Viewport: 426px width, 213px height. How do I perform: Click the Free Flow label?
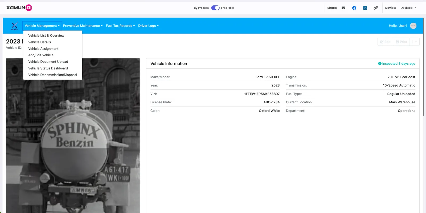coord(227,8)
